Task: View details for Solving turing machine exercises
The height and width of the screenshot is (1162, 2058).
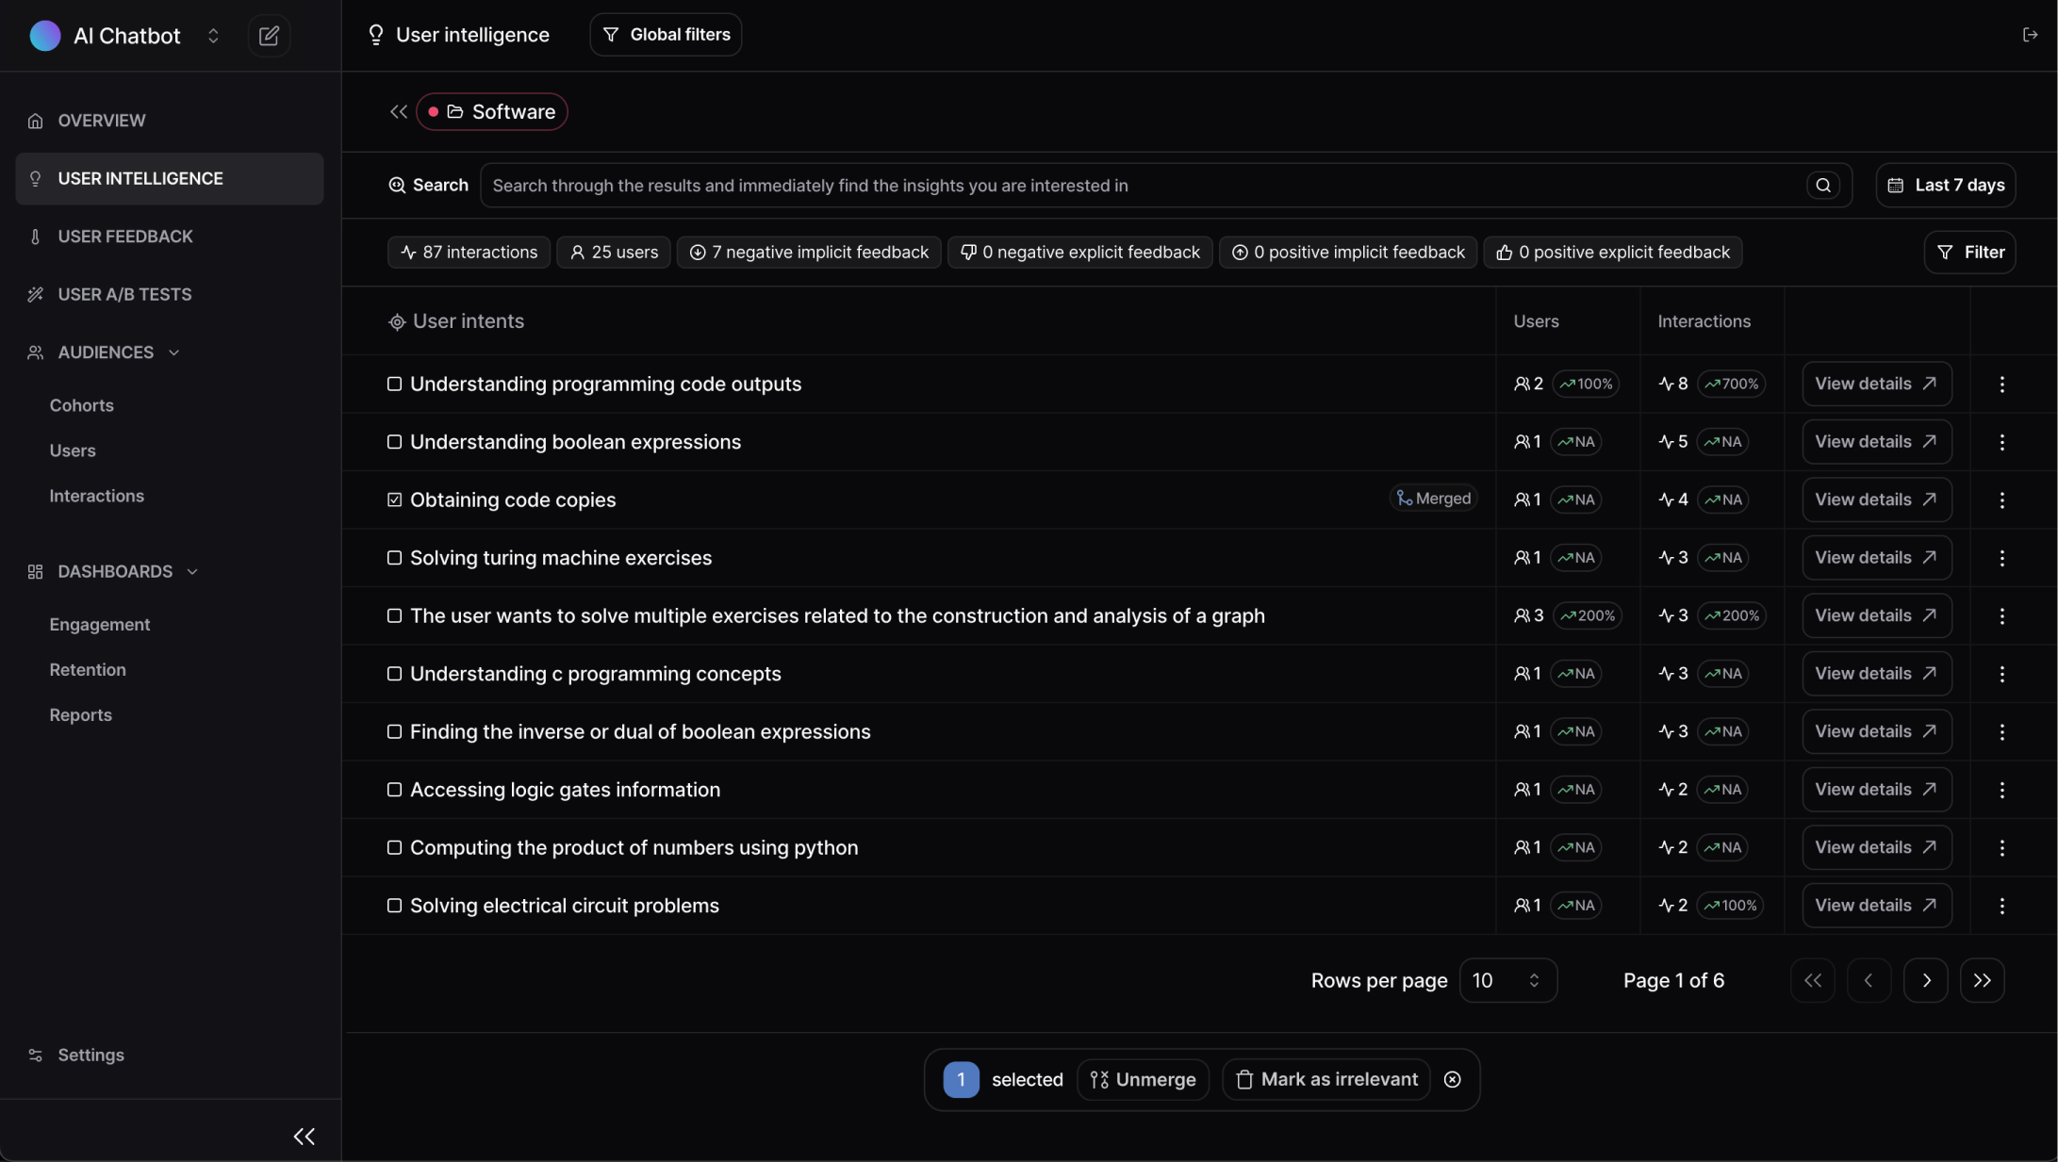Action: [x=1875, y=558]
